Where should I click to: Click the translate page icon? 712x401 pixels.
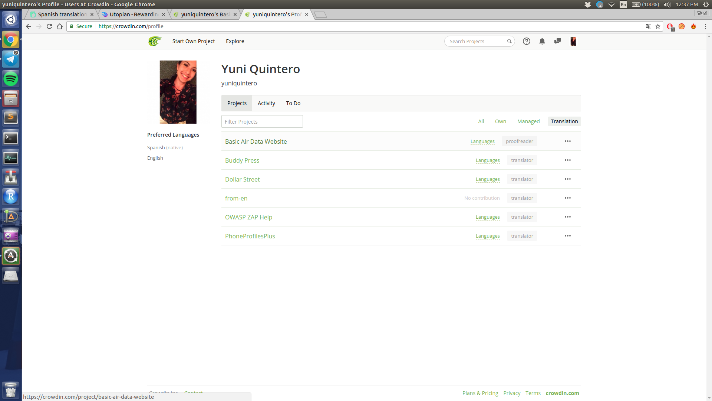(648, 26)
